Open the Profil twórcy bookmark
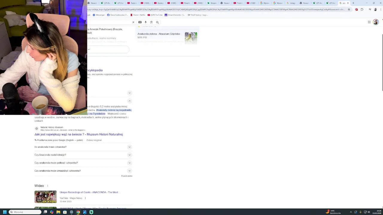 pyautogui.click(x=198, y=15)
